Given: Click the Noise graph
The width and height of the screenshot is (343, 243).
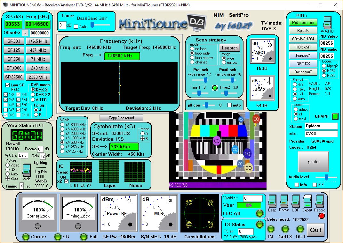Looking at the screenshot, I should 135,172.
